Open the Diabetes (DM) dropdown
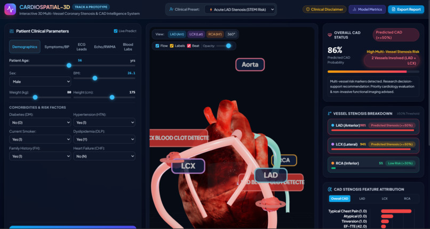Screen dimensions: 430x229 click(40, 122)
